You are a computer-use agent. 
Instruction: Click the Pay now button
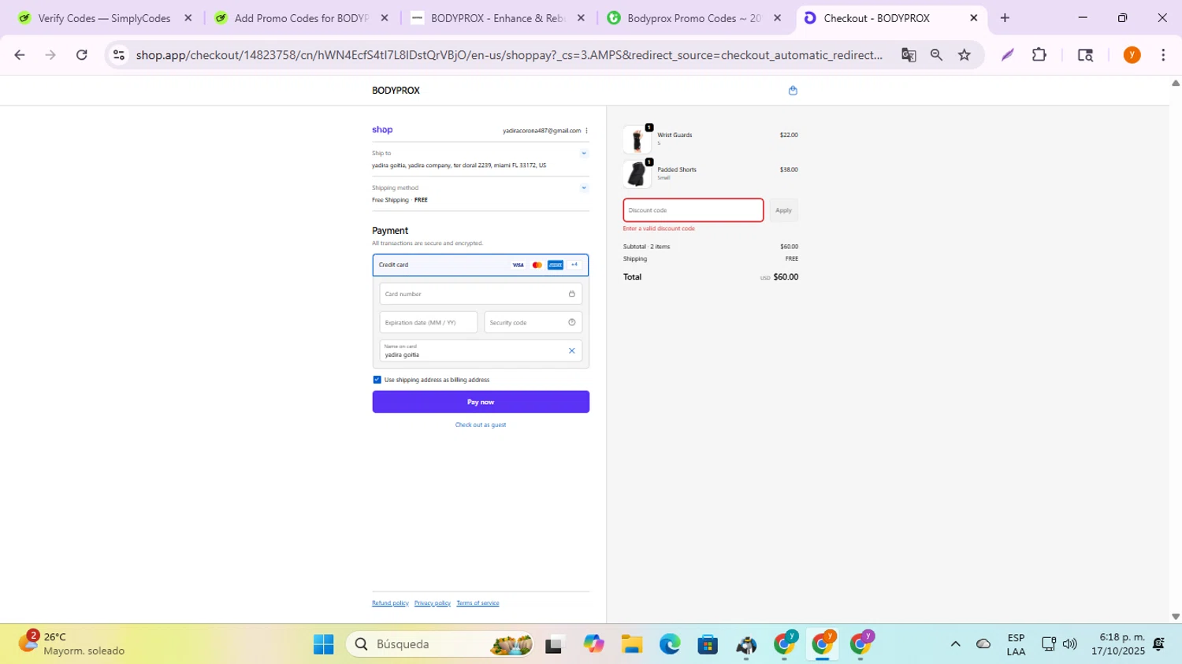[x=481, y=402]
